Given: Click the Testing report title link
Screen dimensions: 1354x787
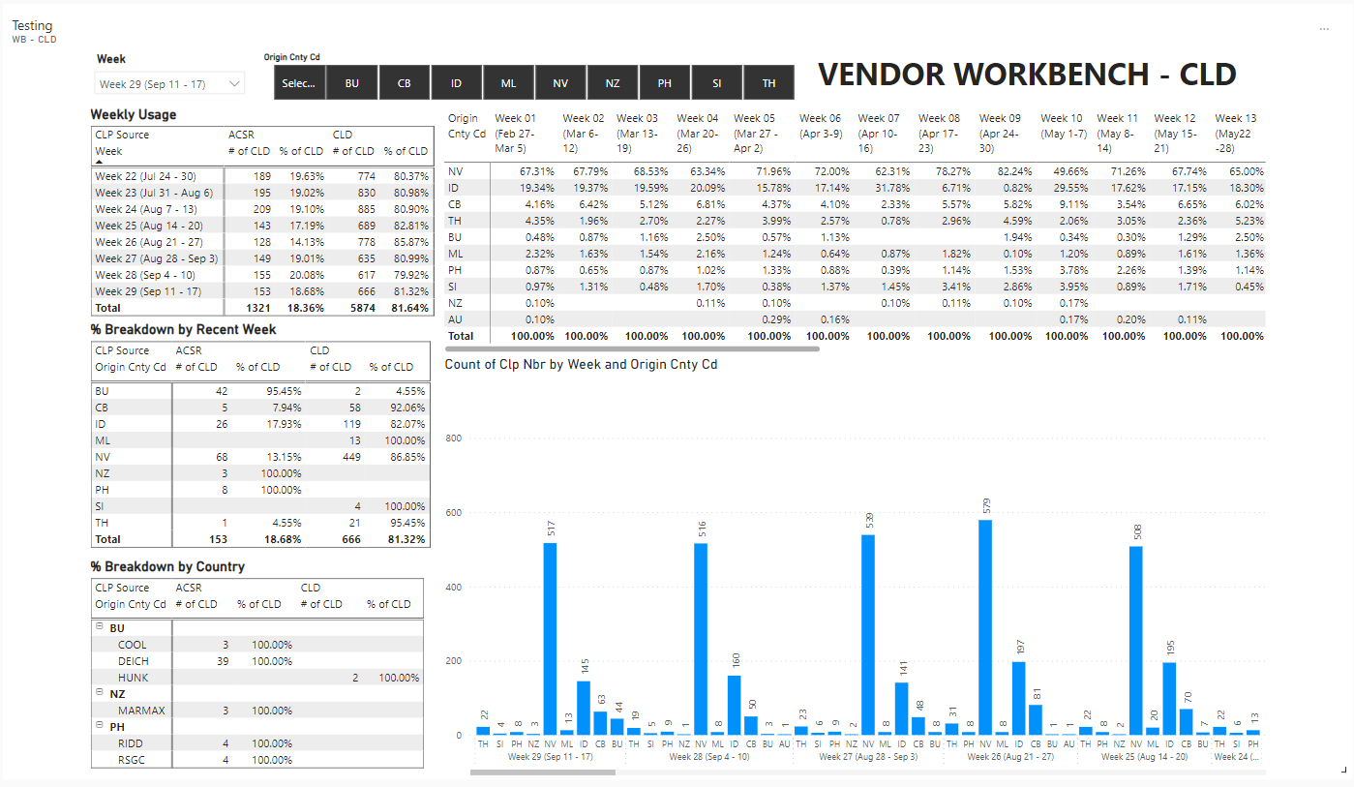Looking at the screenshot, I should pyautogui.click(x=32, y=25).
